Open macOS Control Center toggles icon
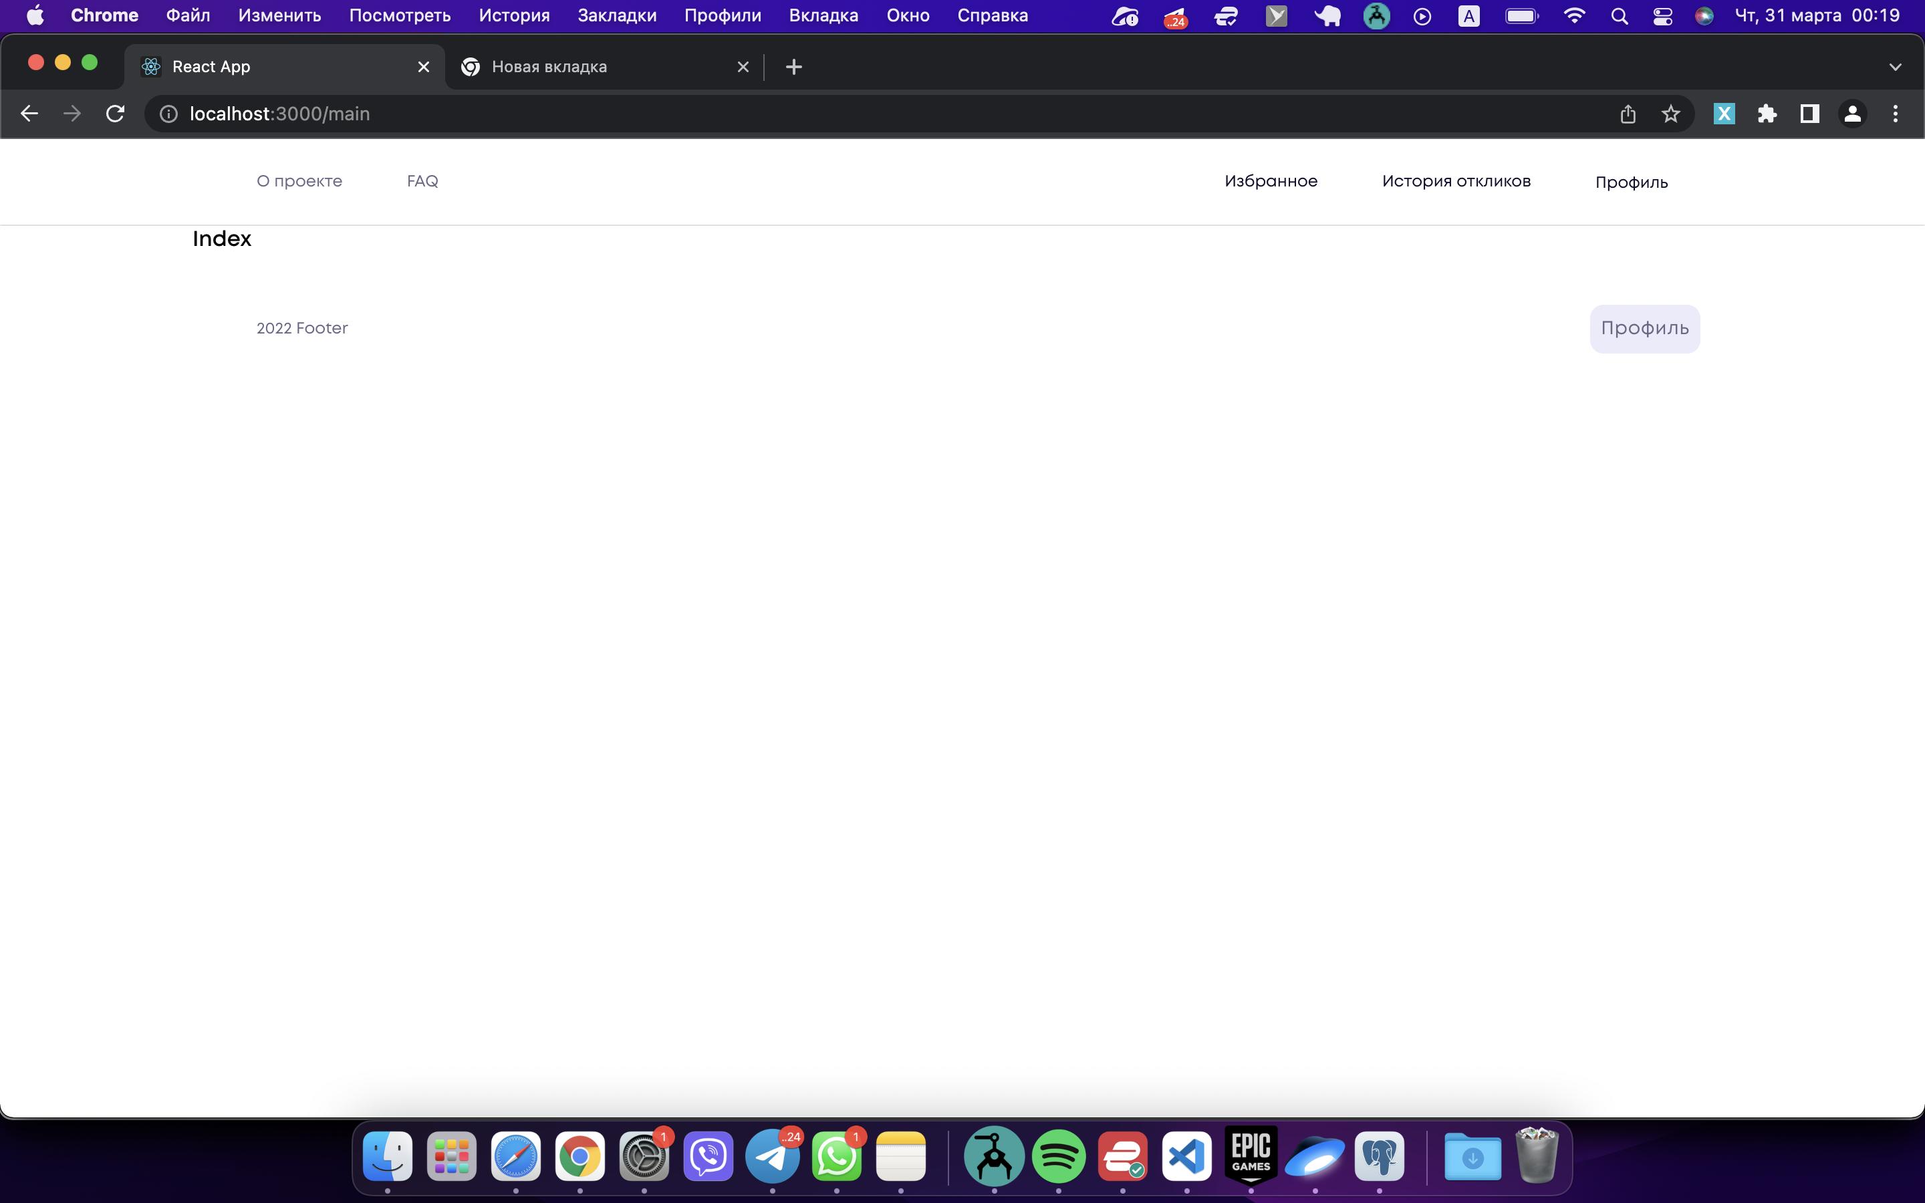The height and width of the screenshot is (1203, 1925). (x=1662, y=16)
